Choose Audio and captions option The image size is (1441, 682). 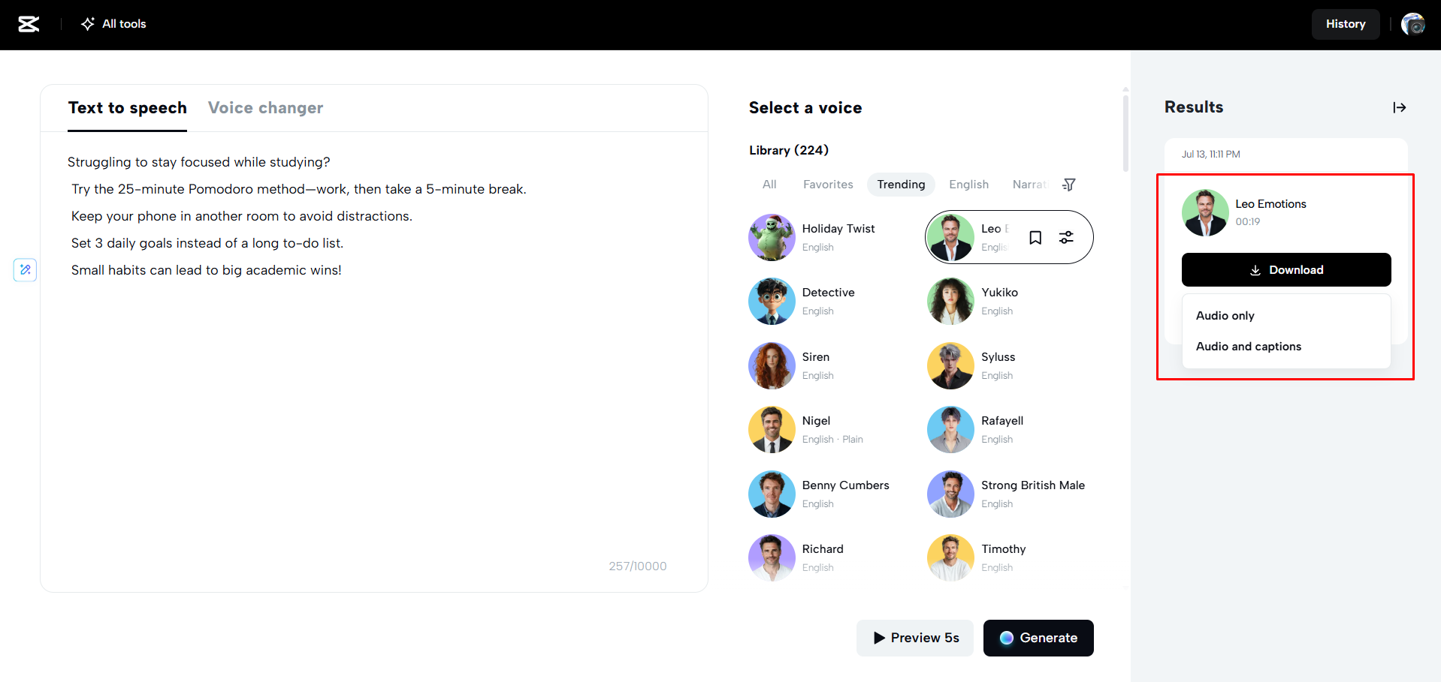coord(1249,347)
